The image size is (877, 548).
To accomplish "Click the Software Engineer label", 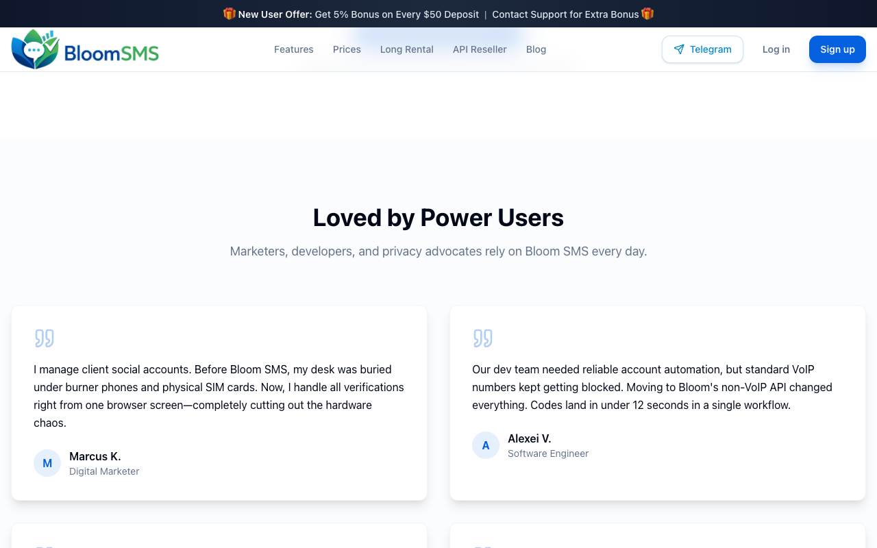I will (x=548, y=453).
